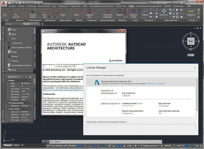The height and width of the screenshot is (149, 204).
Task: Select the Сварной шов weld seam tool
Action: click(x=89, y=13)
